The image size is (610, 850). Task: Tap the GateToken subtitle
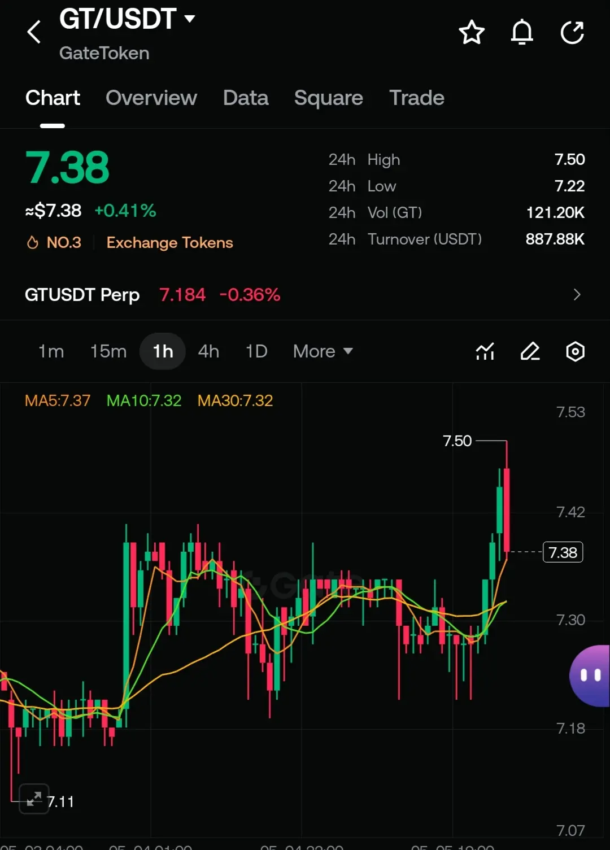[x=104, y=53]
